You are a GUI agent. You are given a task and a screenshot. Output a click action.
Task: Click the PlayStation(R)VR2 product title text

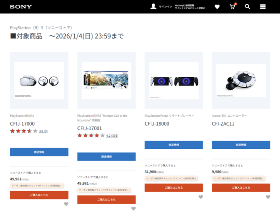pos(22,116)
